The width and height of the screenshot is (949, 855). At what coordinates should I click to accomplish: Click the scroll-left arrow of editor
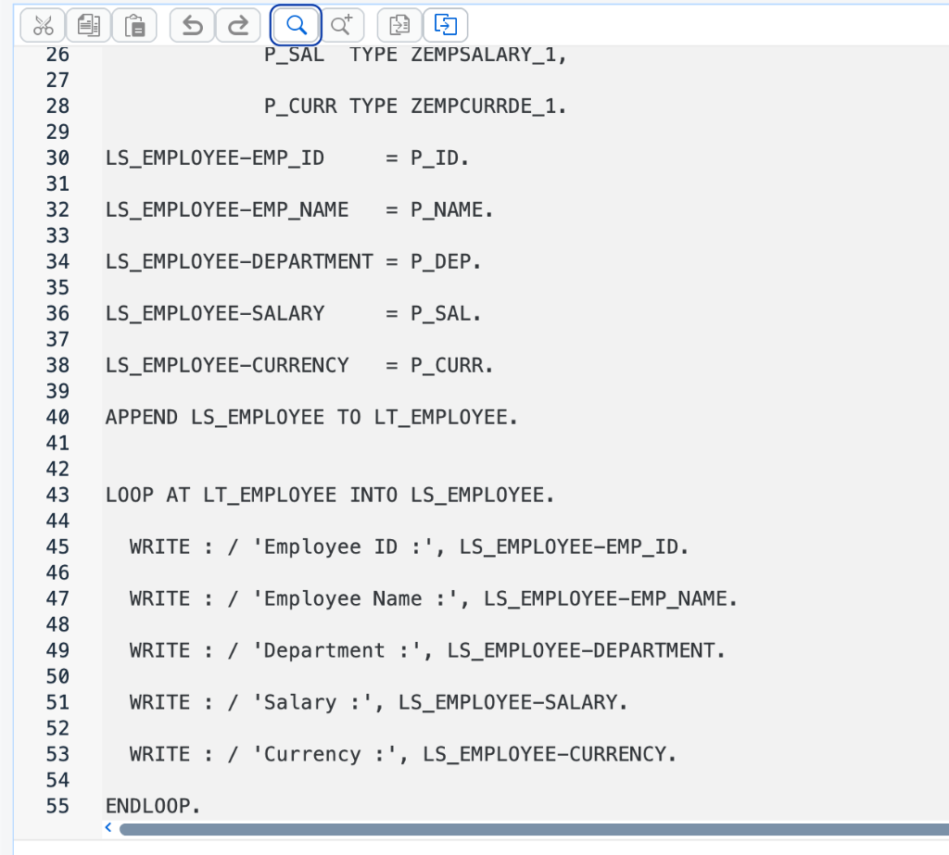[x=108, y=827]
